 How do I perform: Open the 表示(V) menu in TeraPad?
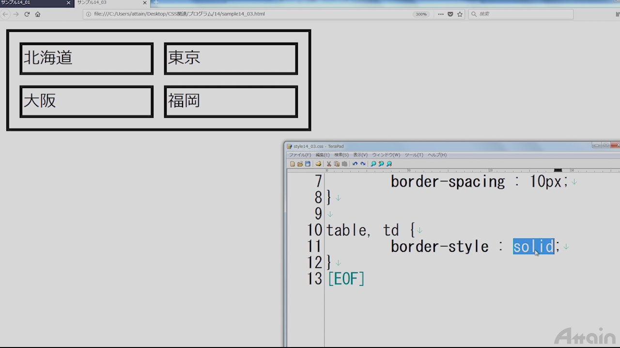coord(360,155)
